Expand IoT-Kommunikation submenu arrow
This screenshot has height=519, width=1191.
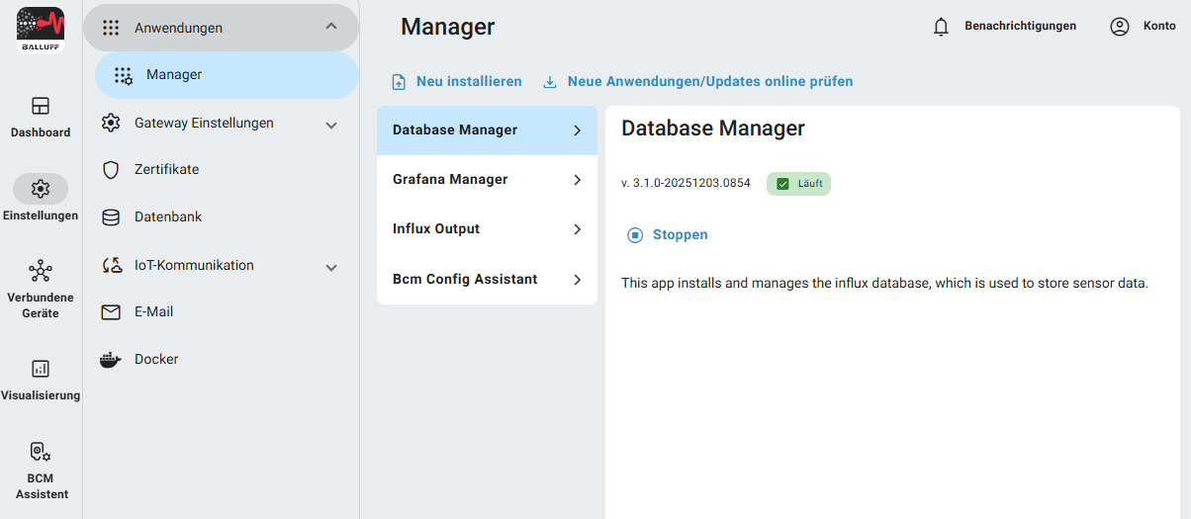(331, 267)
